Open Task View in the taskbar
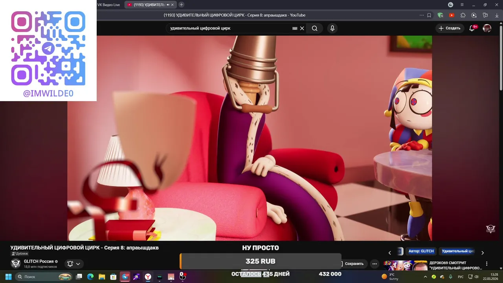Viewport: 503px width, 283px height. tap(79, 277)
